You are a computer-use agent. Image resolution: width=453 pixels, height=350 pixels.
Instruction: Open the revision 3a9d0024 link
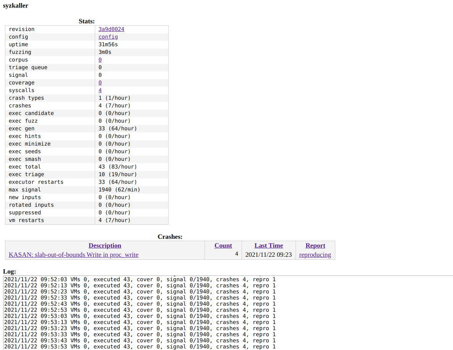click(x=111, y=29)
